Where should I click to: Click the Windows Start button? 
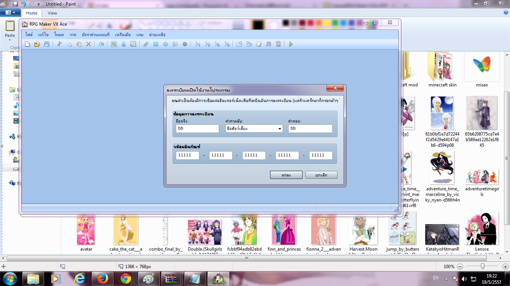click(x=9, y=278)
